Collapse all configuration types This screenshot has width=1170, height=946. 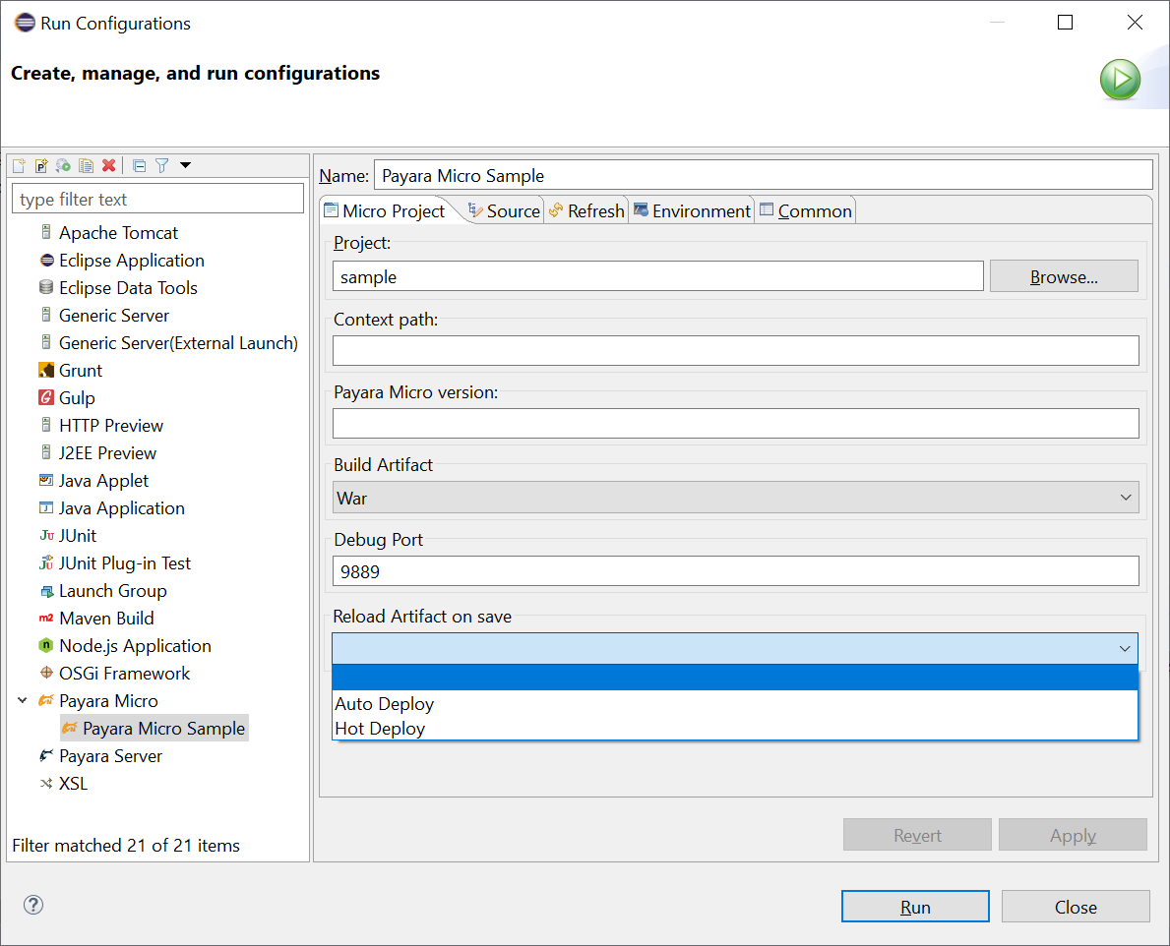tap(139, 165)
